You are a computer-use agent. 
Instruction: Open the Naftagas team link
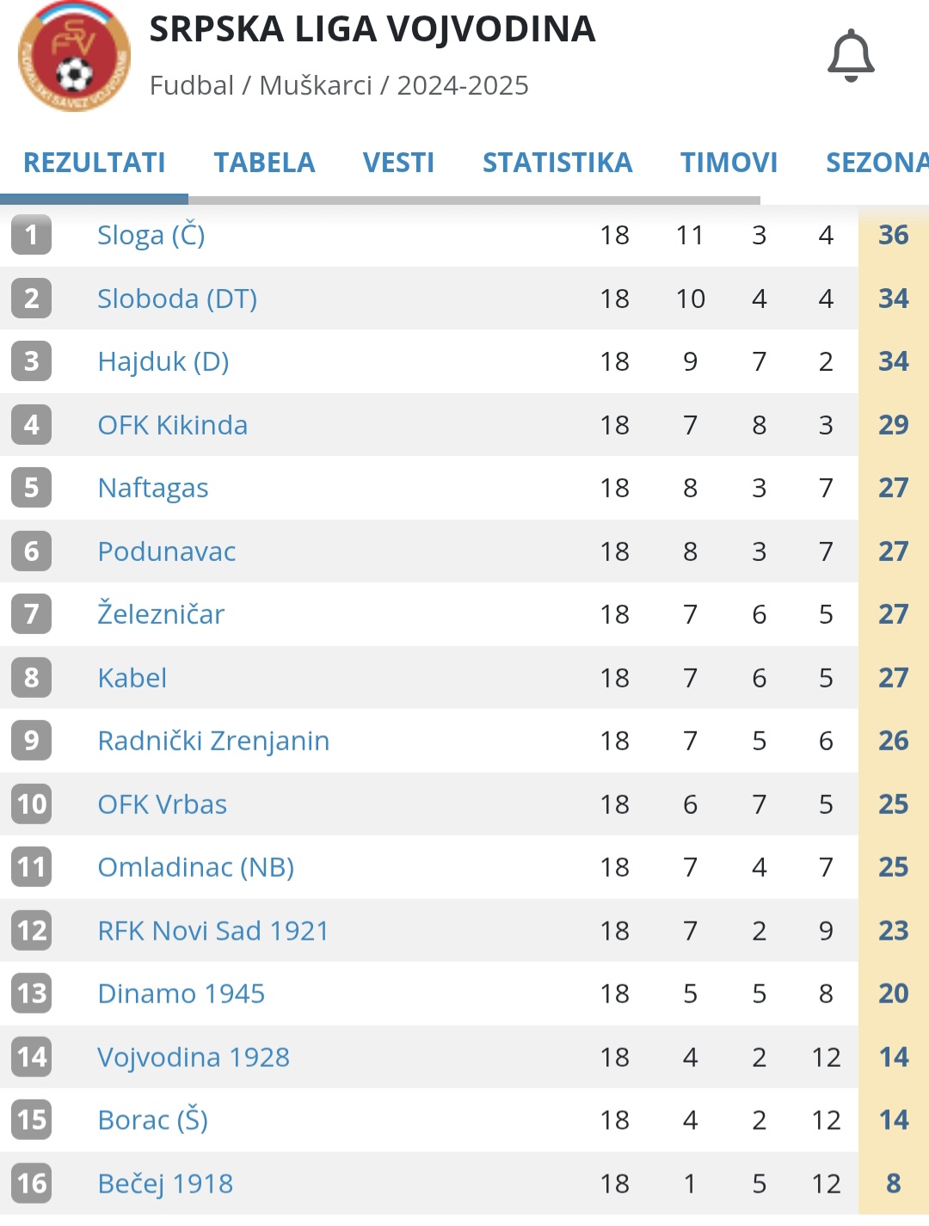click(153, 488)
